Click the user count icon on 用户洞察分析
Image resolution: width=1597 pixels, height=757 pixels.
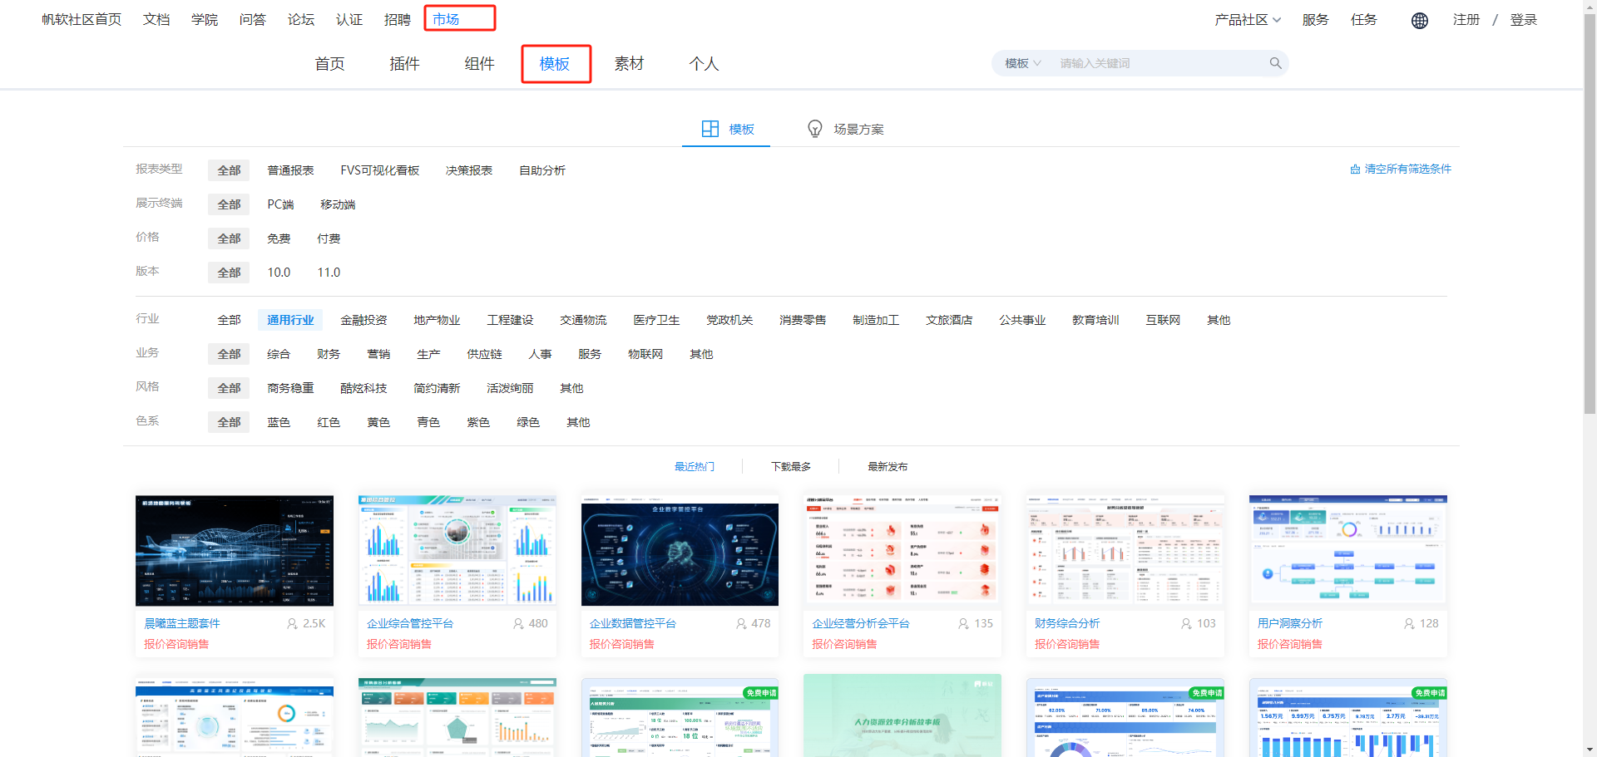pyautogui.click(x=1409, y=623)
